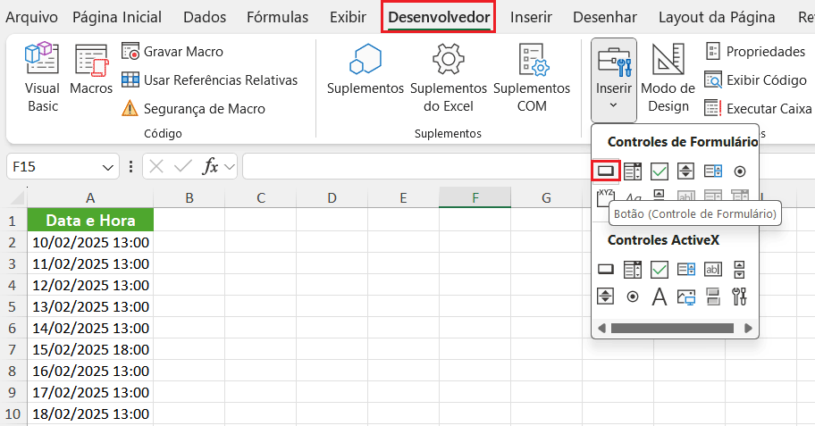Select cell A2 with 10/02/2025 13:00
815x426 pixels.
click(x=90, y=242)
